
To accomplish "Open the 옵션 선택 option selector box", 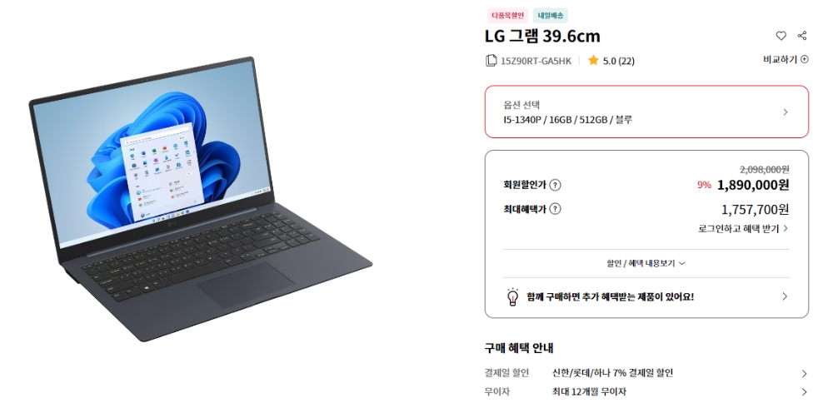I will point(646,112).
